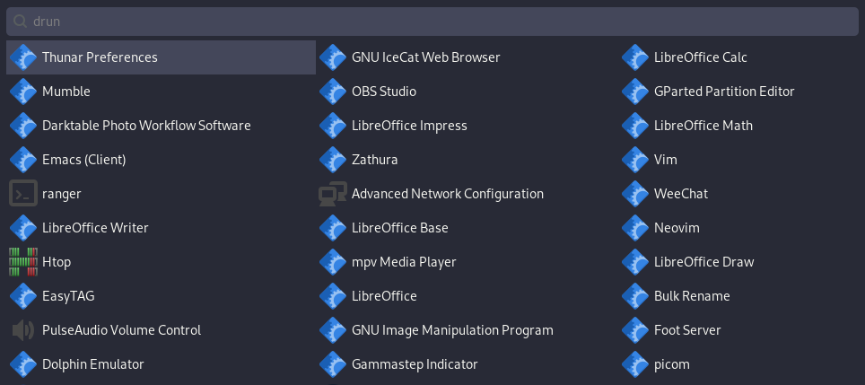Viewport: 865px width, 385px height.
Task: Select the Emacs (Client) entry
Action: pyautogui.click(x=162, y=160)
